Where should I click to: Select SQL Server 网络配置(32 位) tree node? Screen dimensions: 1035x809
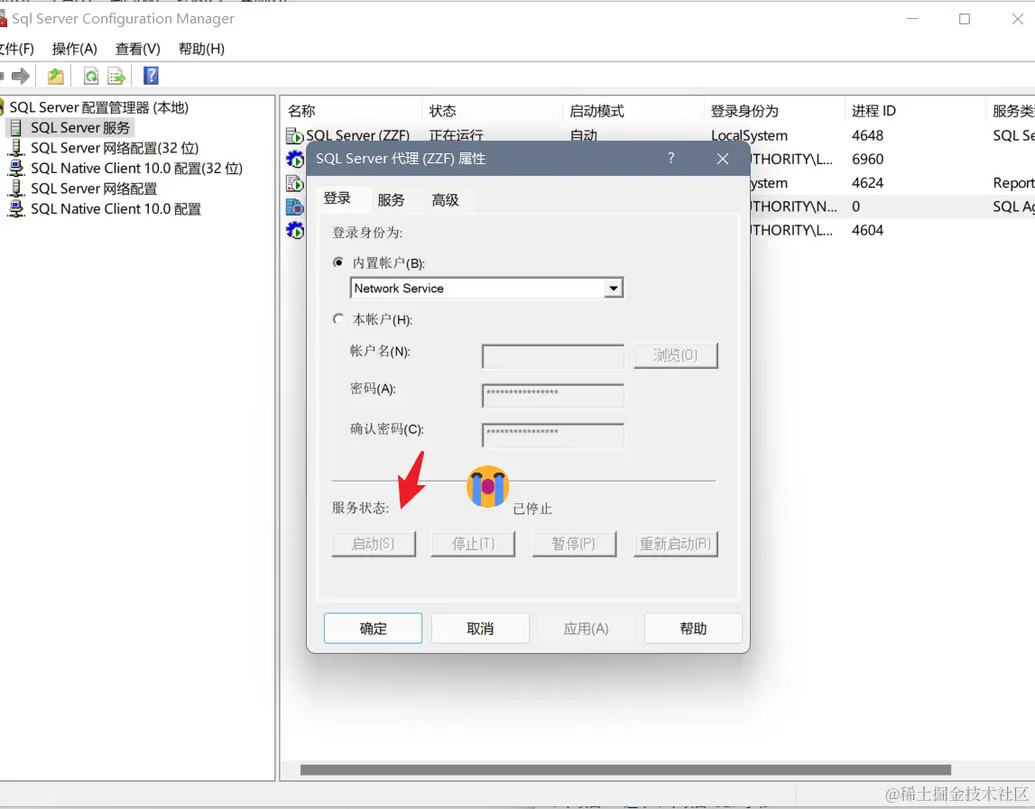coord(115,148)
